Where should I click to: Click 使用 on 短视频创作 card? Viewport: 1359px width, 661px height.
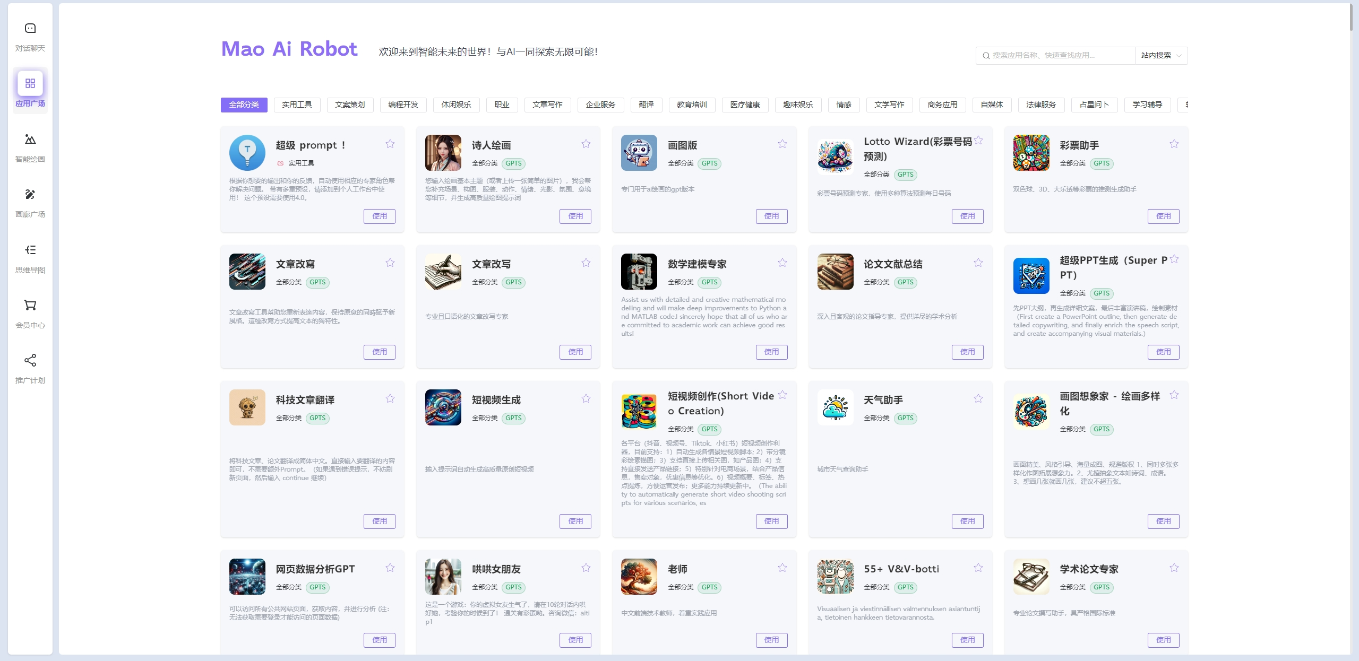point(772,521)
